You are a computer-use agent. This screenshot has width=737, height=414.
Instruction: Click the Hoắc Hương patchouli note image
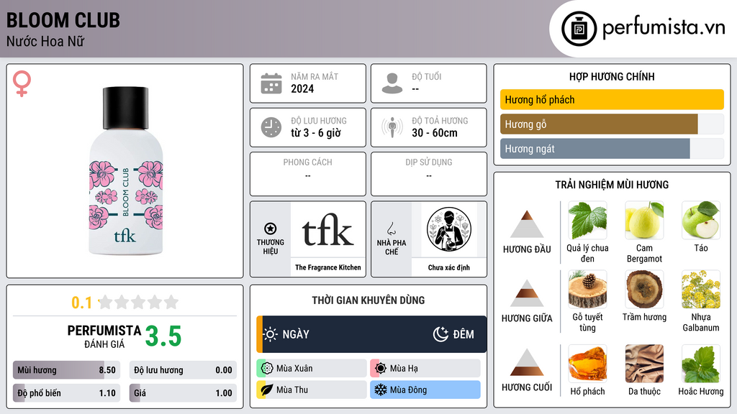point(701,364)
